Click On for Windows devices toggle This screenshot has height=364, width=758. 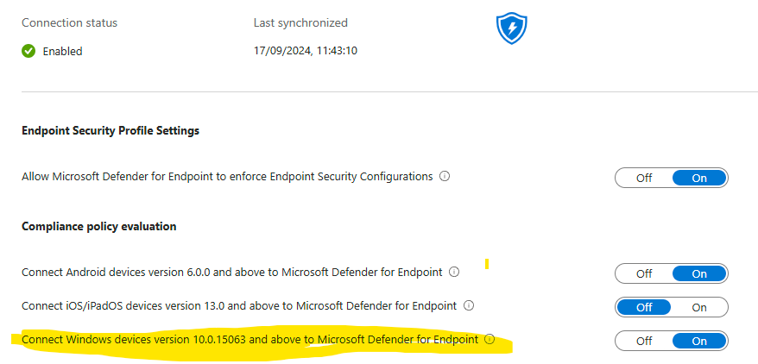point(699,342)
